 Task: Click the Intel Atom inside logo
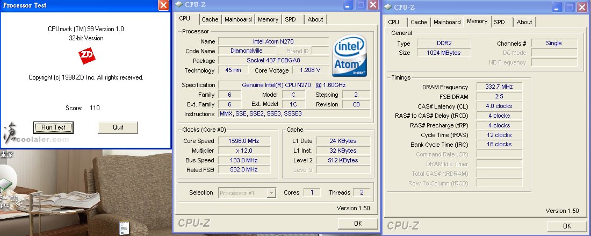click(x=350, y=56)
